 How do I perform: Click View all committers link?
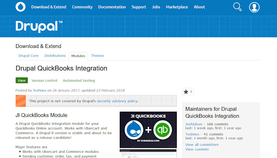point(202,145)
